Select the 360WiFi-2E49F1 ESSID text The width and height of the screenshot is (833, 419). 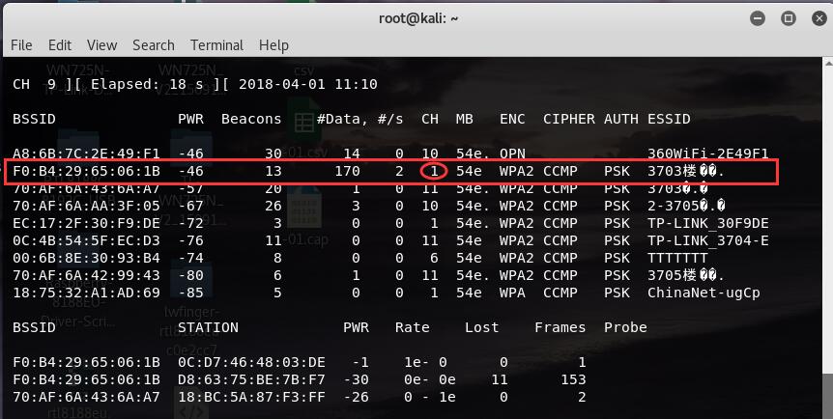[707, 154]
